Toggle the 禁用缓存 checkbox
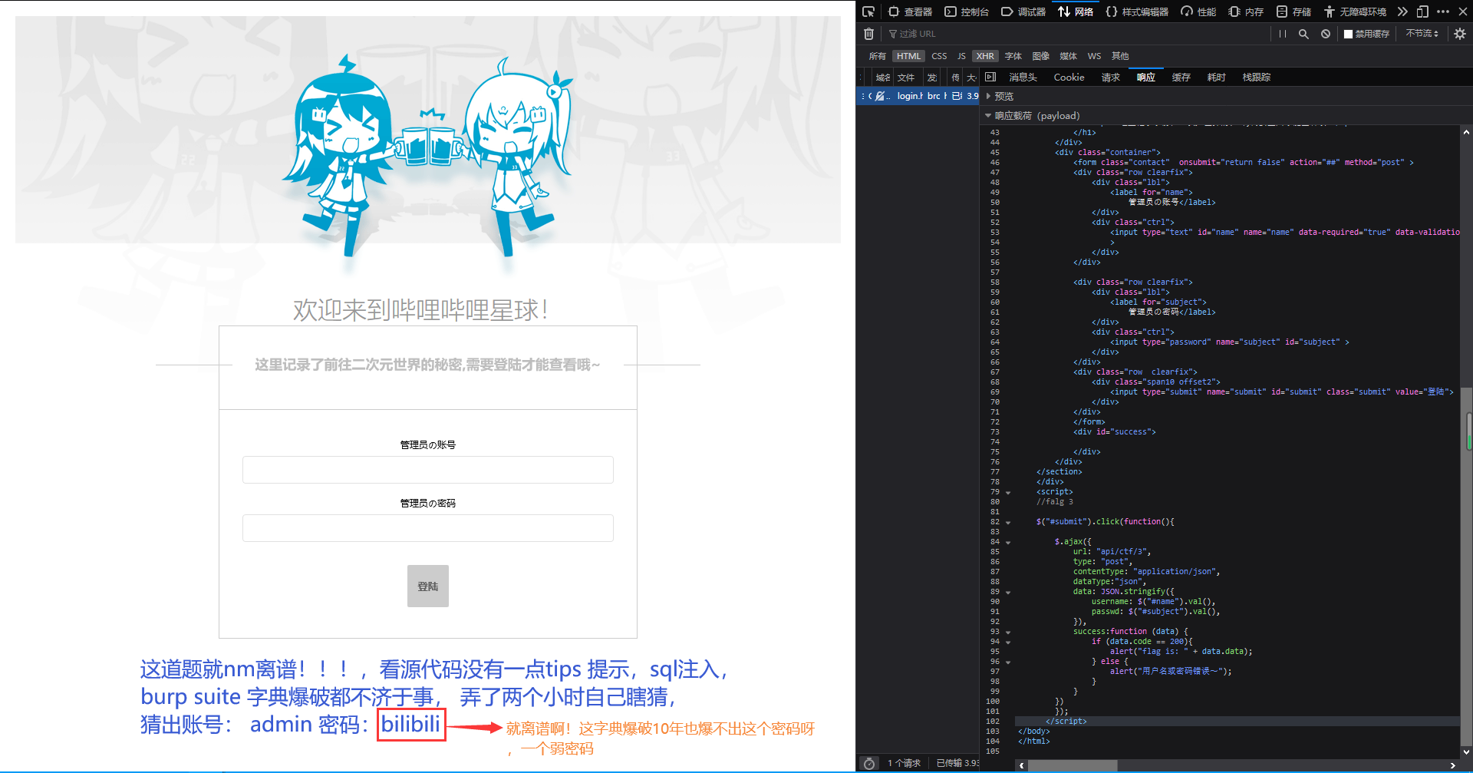The height and width of the screenshot is (773, 1473). [x=1348, y=34]
